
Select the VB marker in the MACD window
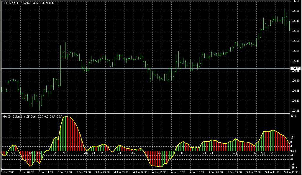(x=159, y=153)
